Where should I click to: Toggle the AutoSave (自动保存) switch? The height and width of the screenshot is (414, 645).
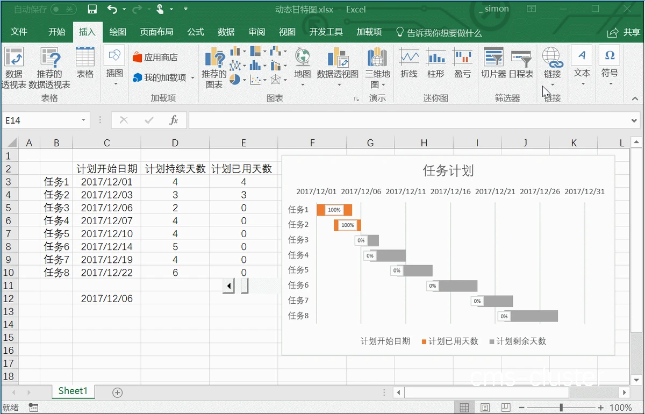[x=64, y=9]
